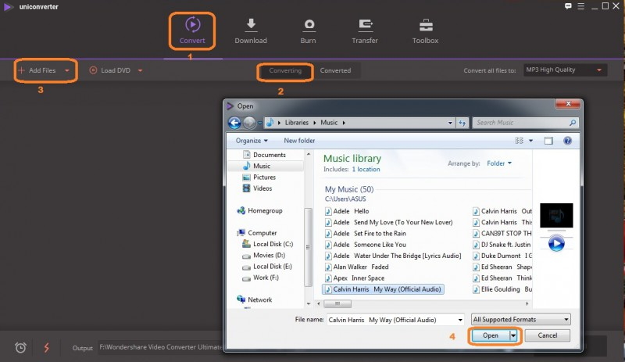Open Homegroup in the navigation pane

click(259, 210)
